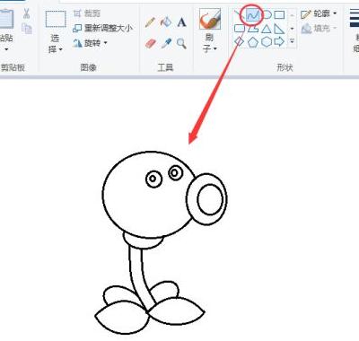Select the Right arrow shape
Viewport: 359px width, 341px height.
click(x=279, y=41)
